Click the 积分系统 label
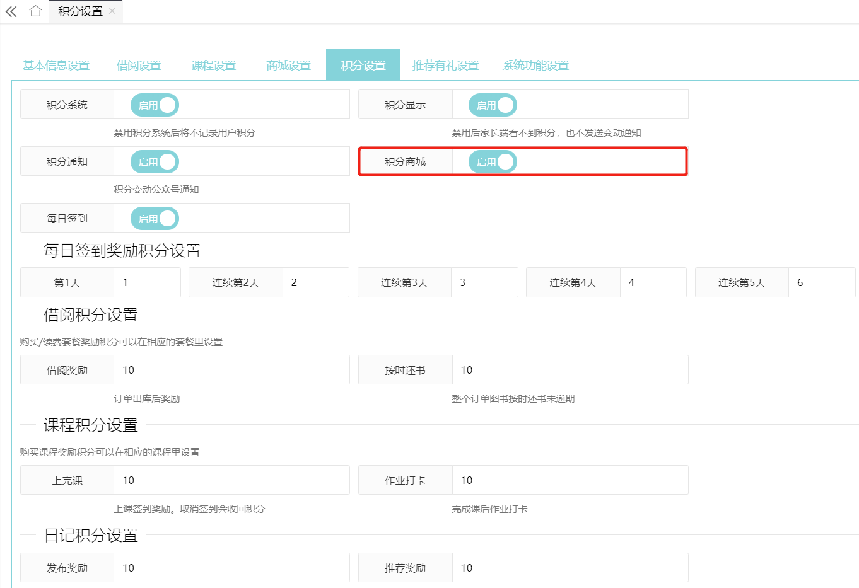This screenshot has width=859, height=588. 67,105
